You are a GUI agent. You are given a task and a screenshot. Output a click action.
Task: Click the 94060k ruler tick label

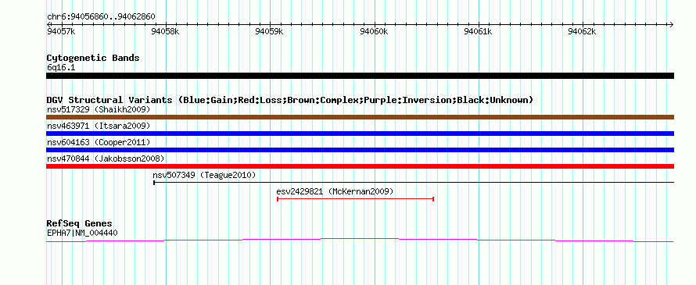tap(374, 31)
